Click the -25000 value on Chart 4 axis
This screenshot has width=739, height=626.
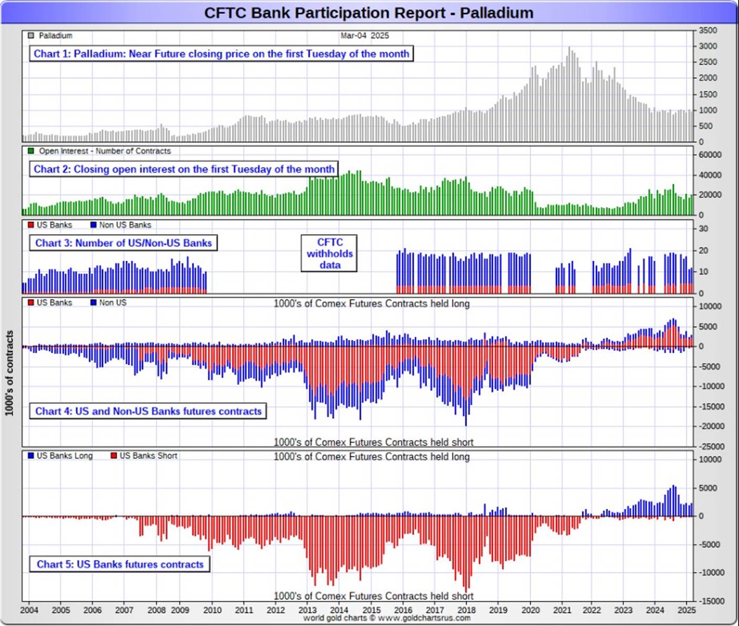(711, 446)
